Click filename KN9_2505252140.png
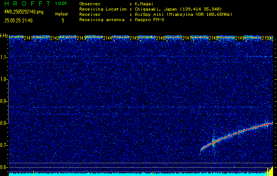The height and width of the screenshot is (176, 277). pyautogui.click(x=24, y=12)
